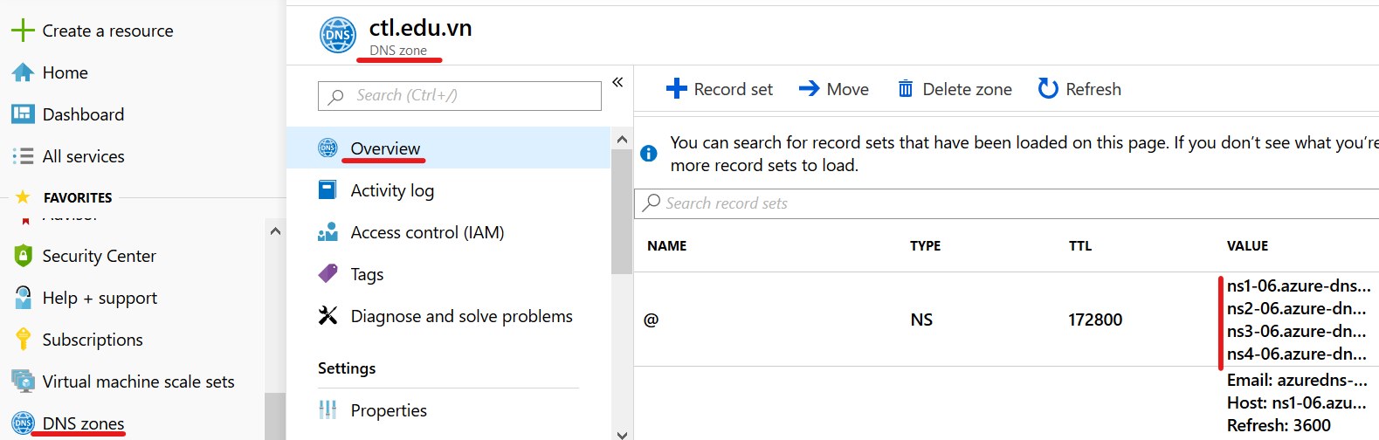
Task: Click the Move arrow icon
Action: point(810,88)
